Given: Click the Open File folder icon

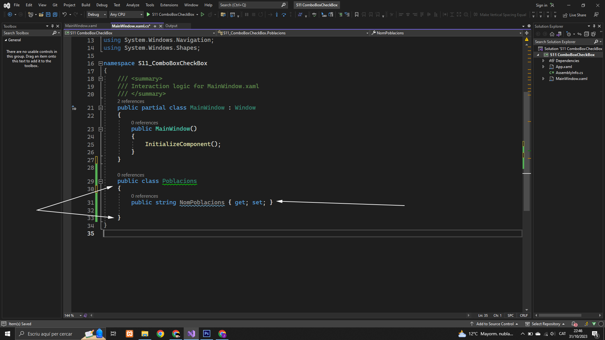Looking at the screenshot, I should coord(41,14).
